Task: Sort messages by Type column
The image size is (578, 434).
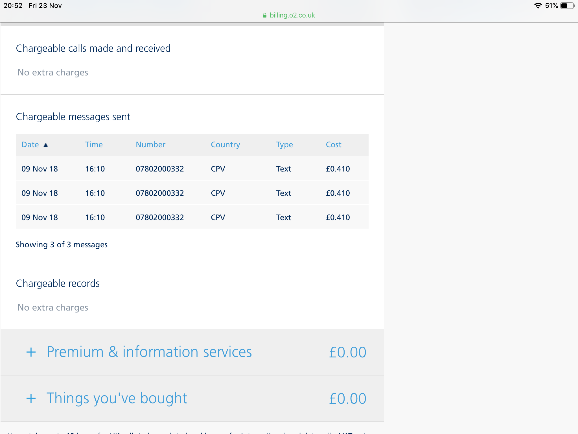Action: coord(284,145)
